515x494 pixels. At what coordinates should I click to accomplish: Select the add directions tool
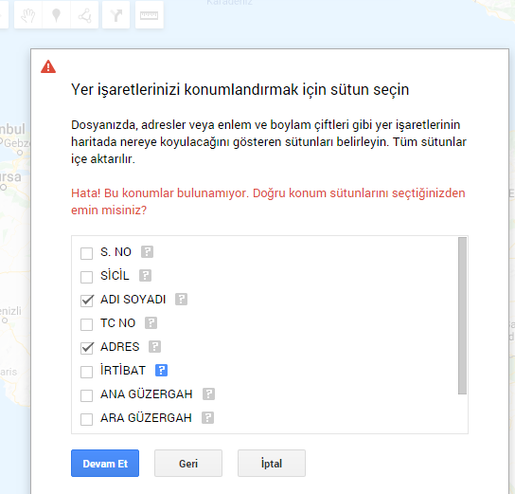pyautogui.click(x=115, y=15)
